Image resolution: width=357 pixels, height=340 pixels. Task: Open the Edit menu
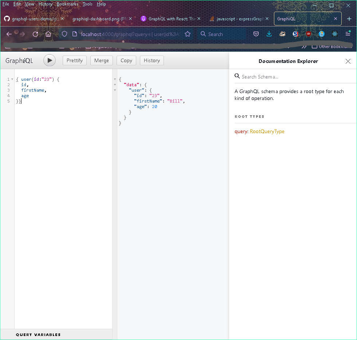[x=17, y=4]
